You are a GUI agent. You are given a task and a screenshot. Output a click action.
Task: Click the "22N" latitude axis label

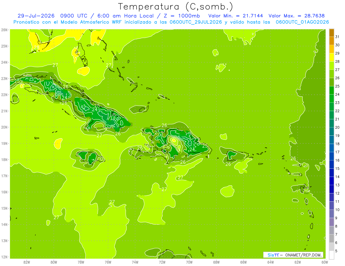(x=4, y=95)
